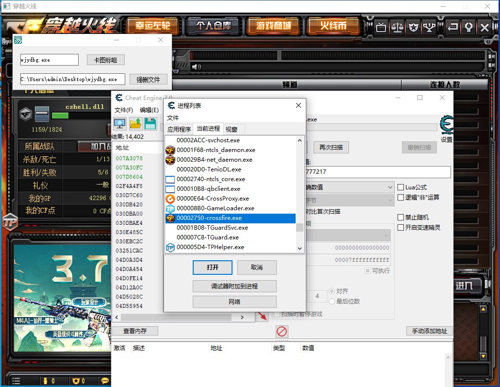Screen dimensions: 500x387
Task: Click the speaker volume icon in CrossFire
Action: click(x=196, y=67)
